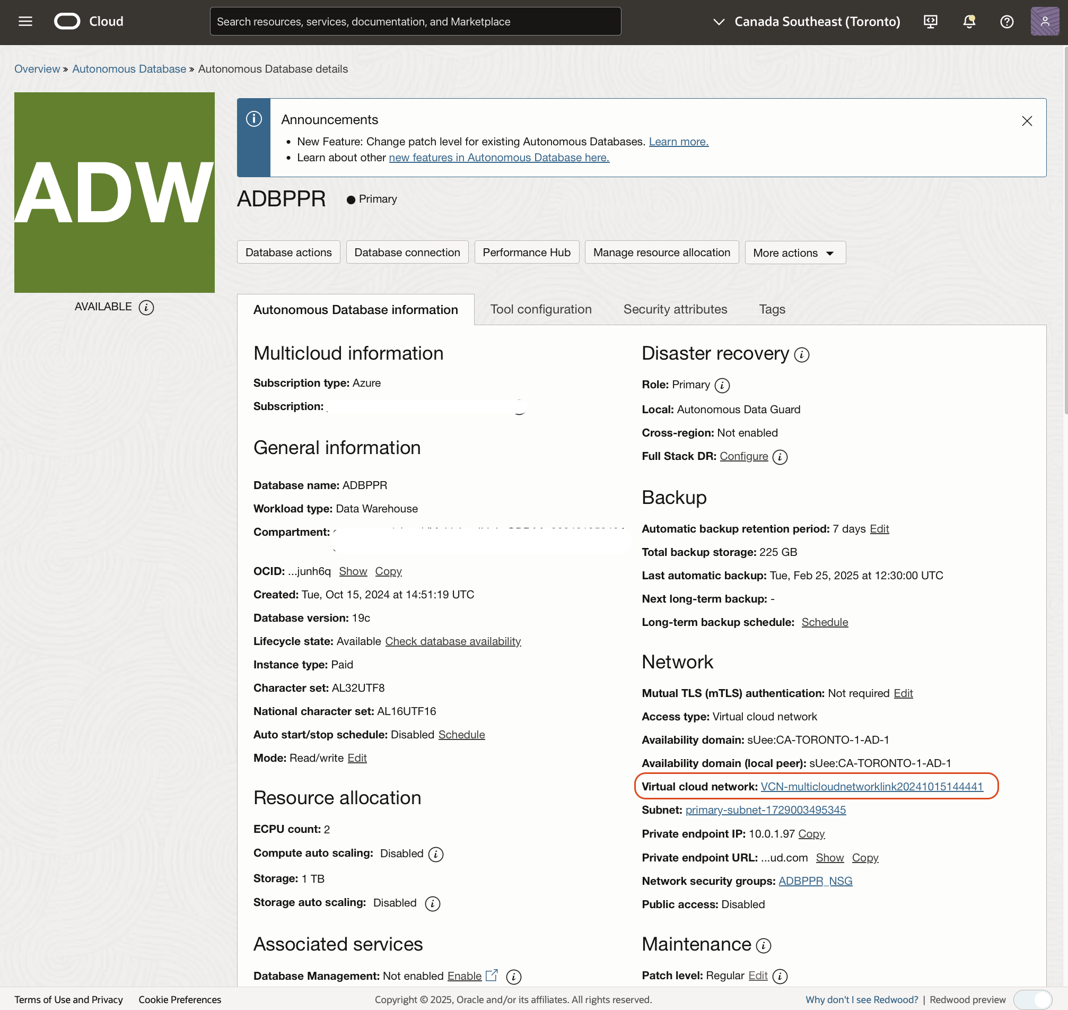
Task: Click info icon next to Compute auto scaling
Action: pyautogui.click(x=435, y=855)
